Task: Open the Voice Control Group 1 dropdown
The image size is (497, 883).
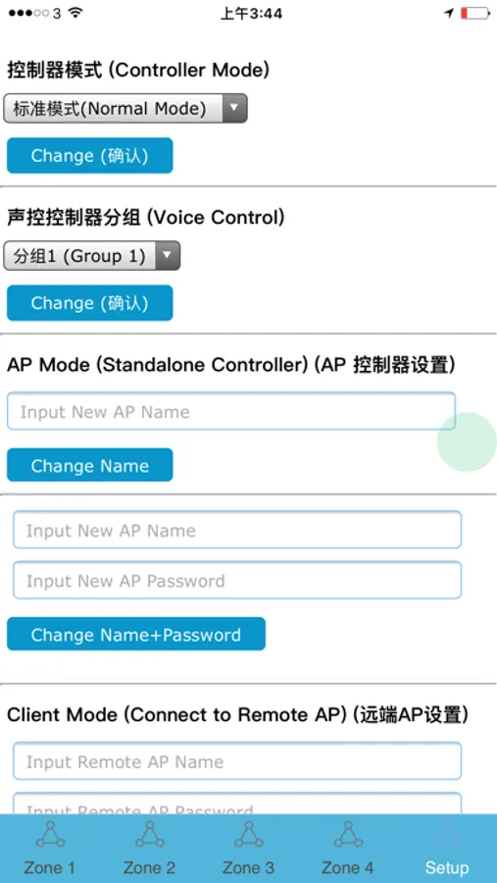Action: pos(92,256)
